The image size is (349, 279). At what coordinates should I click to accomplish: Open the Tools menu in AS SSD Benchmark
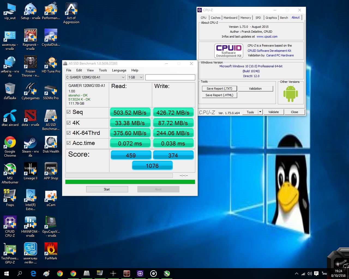(103, 70)
